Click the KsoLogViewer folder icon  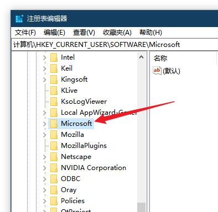54,102
